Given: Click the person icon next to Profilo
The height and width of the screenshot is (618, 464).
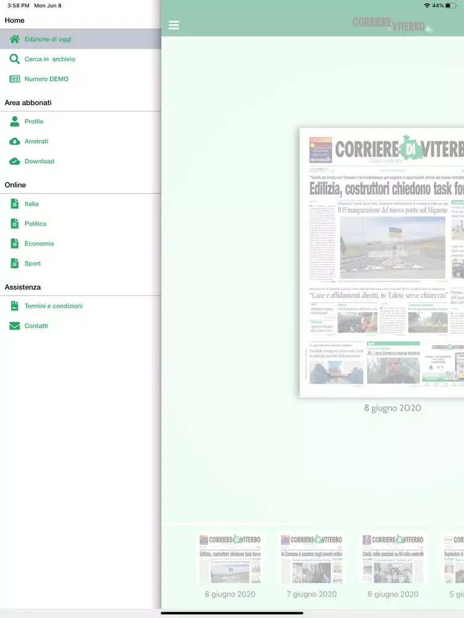Looking at the screenshot, I should point(15,121).
